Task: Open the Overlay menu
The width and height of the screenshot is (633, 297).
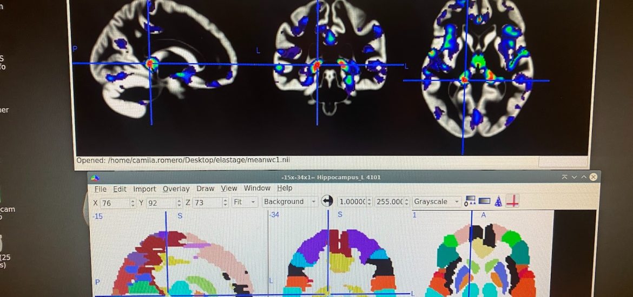Action: point(176,189)
